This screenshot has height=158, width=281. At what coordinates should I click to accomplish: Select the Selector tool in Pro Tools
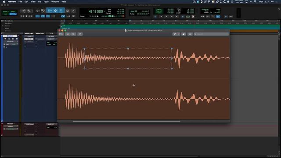click(x=56, y=11)
